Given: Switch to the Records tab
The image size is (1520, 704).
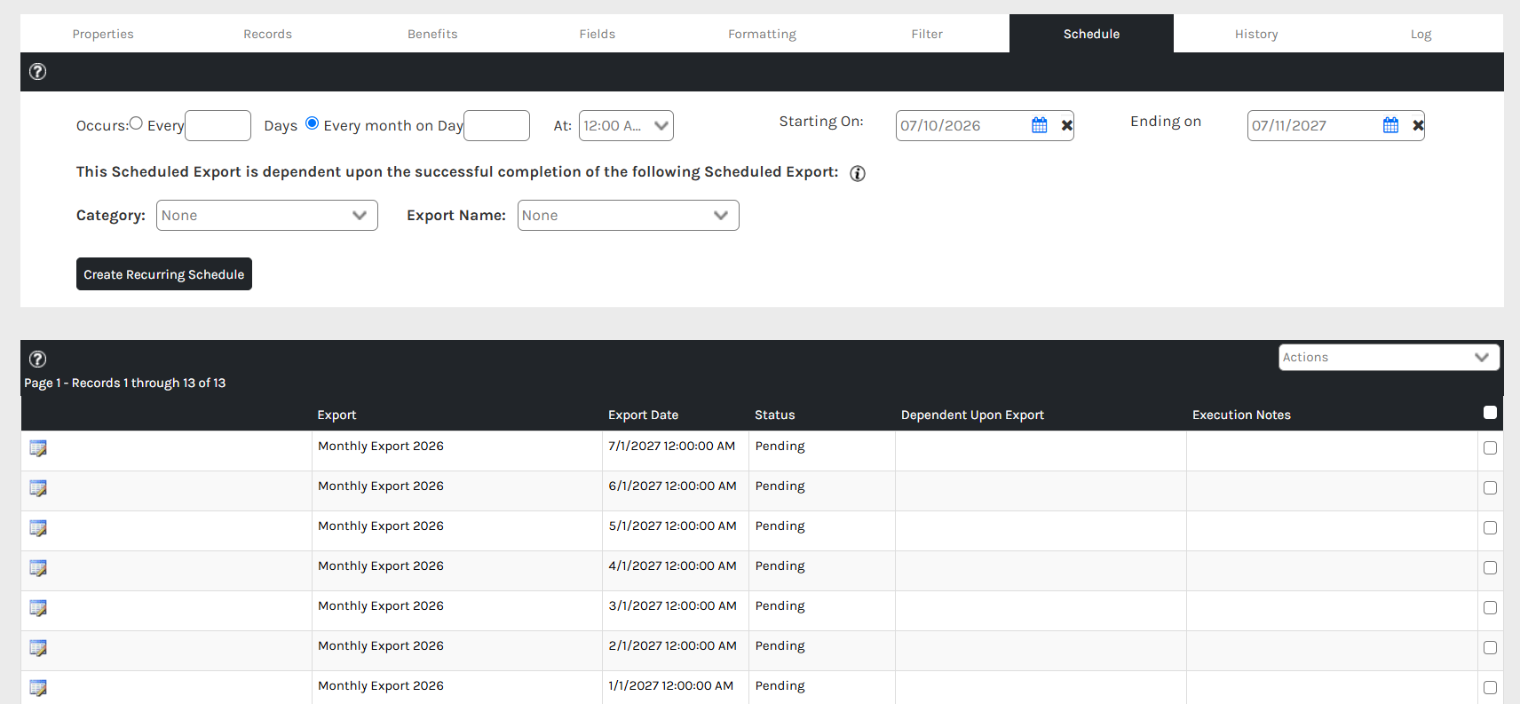Looking at the screenshot, I should (267, 34).
